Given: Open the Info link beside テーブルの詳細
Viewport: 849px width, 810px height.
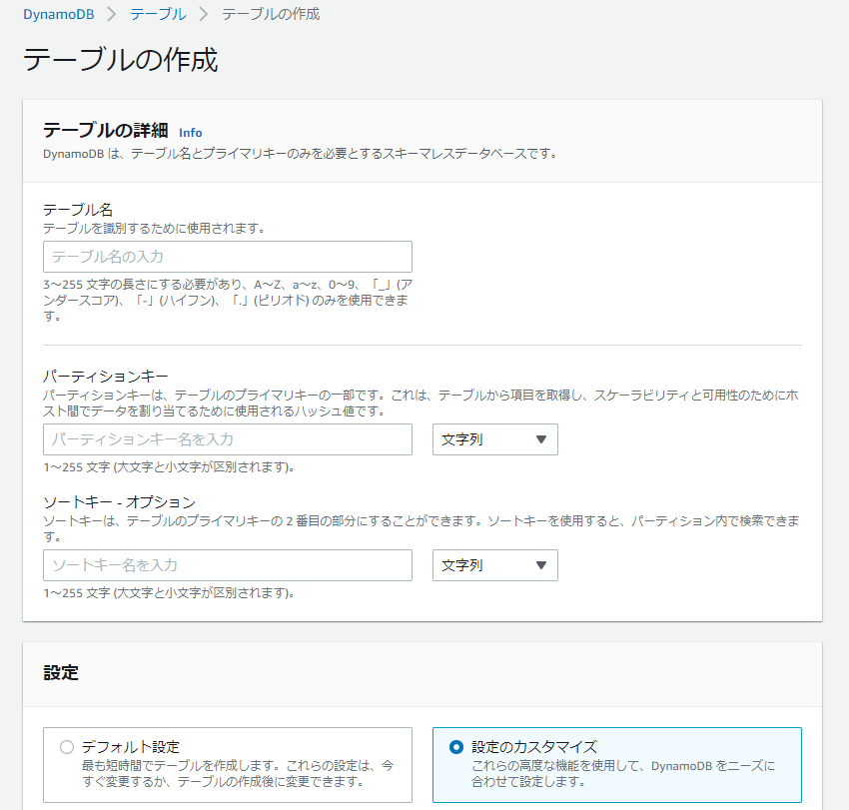Looking at the screenshot, I should coord(190,133).
